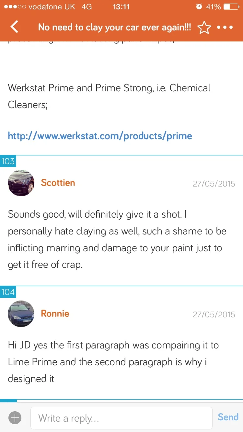
Task: Tap the plus attachment icon
Action: (15, 418)
